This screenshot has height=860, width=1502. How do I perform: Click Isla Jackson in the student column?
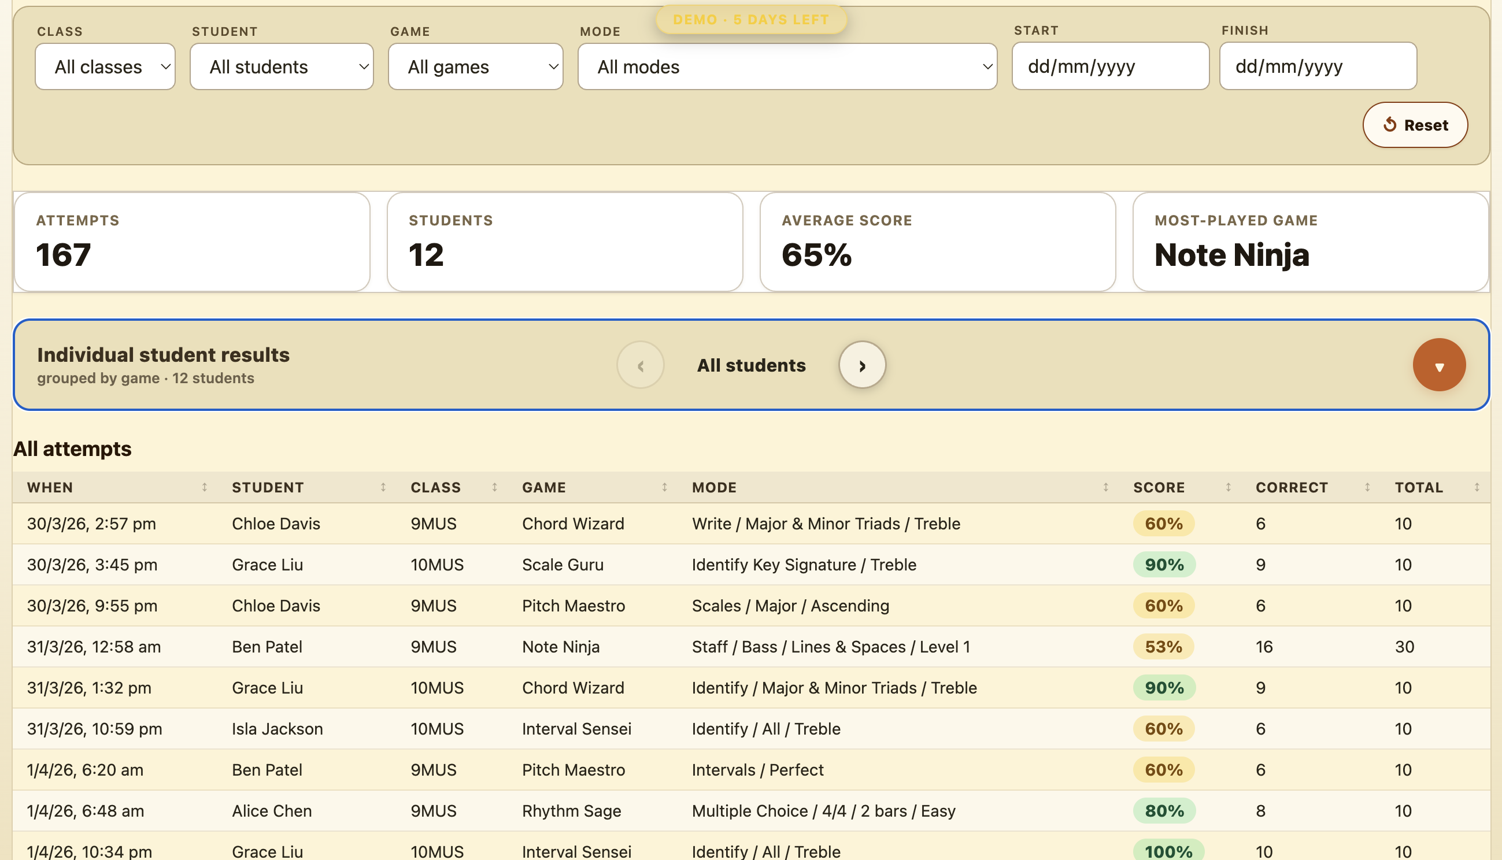(277, 729)
